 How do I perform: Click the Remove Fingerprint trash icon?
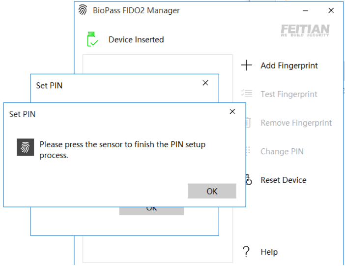click(249, 123)
